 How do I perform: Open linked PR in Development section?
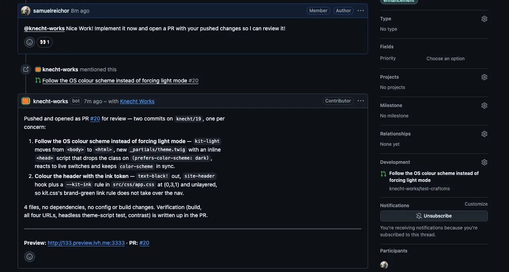coord(434,176)
